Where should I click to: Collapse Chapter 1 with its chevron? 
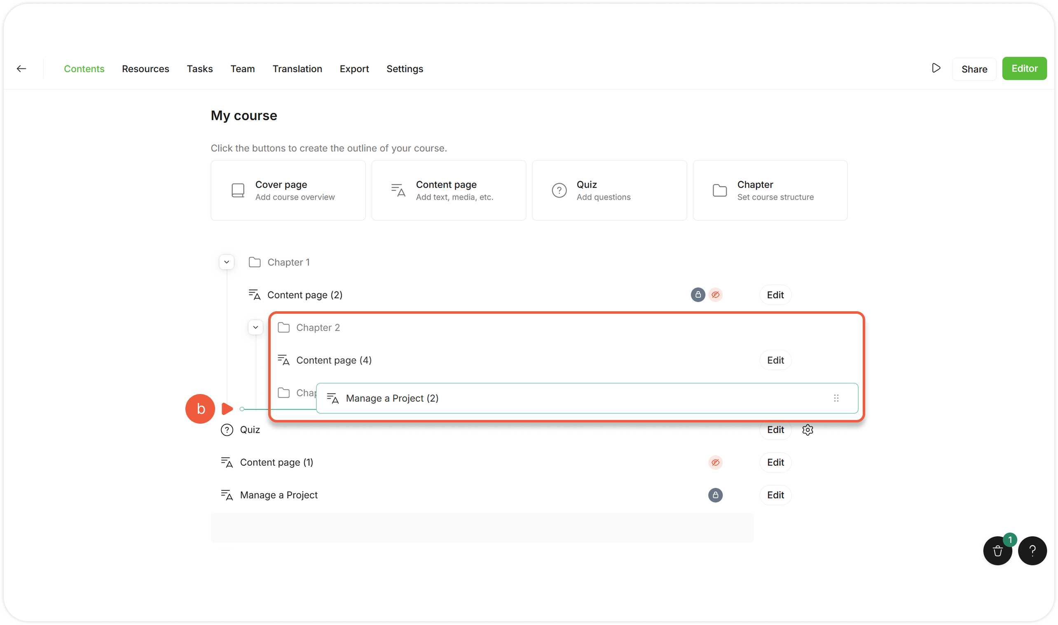(227, 262)
